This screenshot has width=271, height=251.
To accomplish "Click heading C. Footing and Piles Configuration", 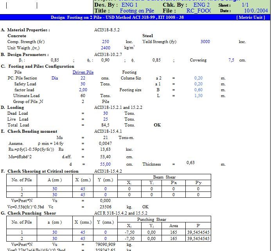I will pyautogui.click(x=38, y=66).
